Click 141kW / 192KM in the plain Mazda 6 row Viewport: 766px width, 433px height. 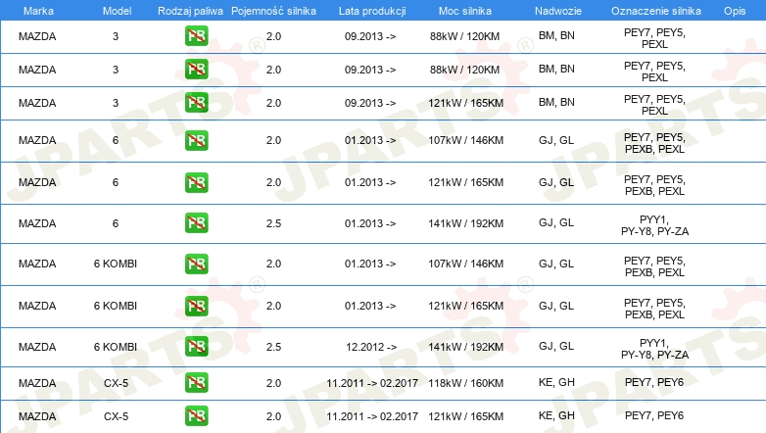pos(465,223)
